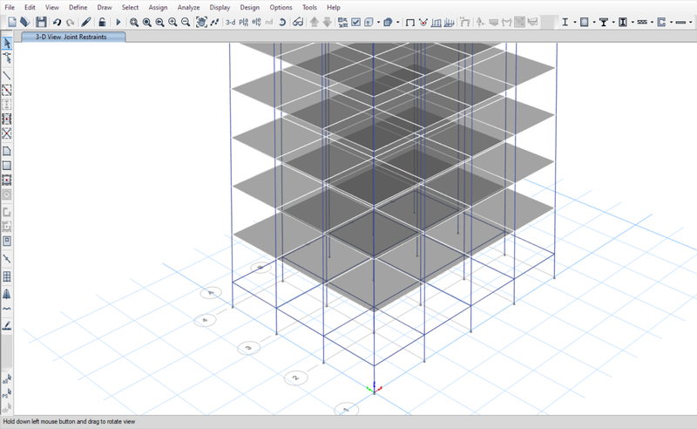This screenshot has width=697, height=429.
Task: Click the Rotate 3D view icon
Action: click(283, 22)
